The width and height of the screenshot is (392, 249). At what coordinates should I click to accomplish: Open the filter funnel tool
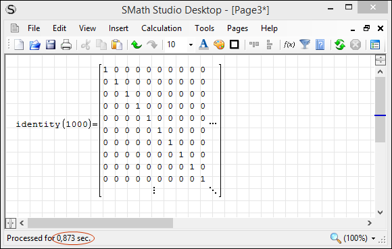tap(305, 45)
